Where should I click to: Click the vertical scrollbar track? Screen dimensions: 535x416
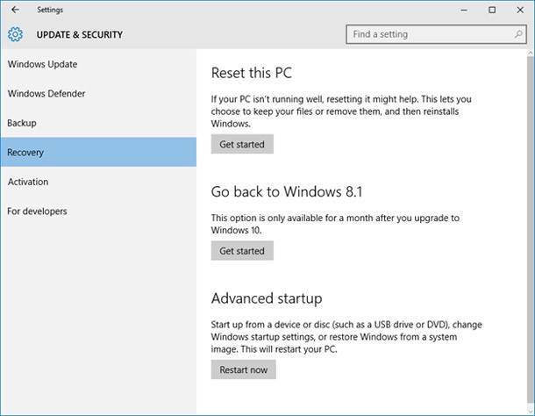(x=531, y=231)
